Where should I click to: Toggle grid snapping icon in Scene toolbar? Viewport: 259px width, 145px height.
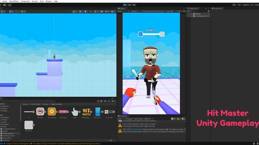click(17, 12)
